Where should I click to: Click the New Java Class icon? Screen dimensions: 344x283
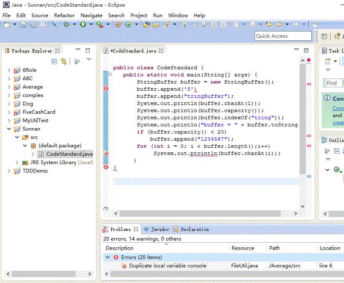(x=128, y=24)
